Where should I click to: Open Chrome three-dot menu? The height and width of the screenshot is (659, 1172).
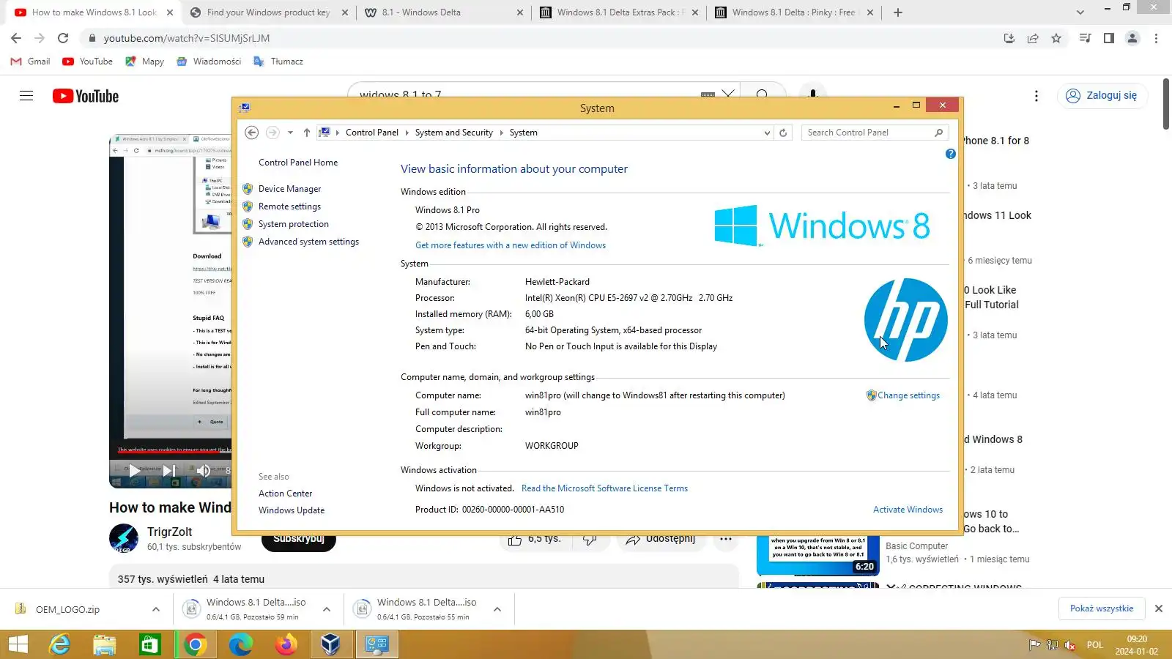click(1156, 38)
